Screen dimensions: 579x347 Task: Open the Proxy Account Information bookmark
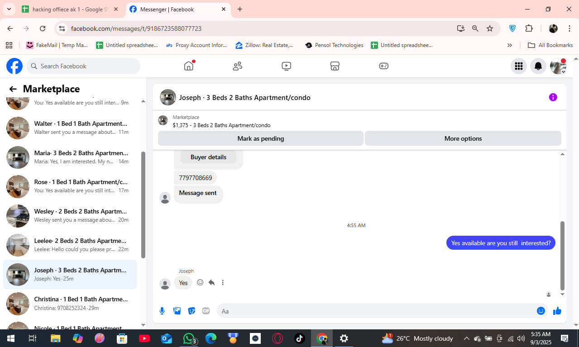197,45
